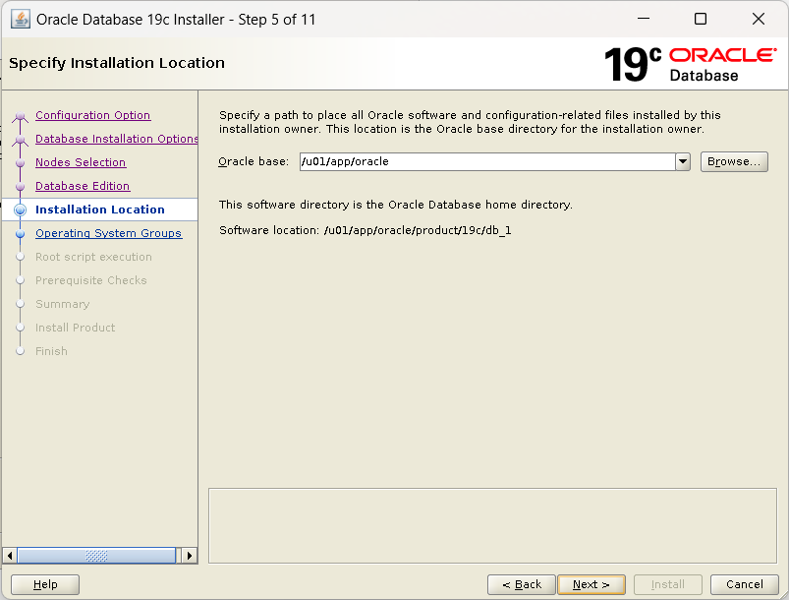Click the Java installer icon in title bar
Viewport: 789px width, 600px height.
(x=20, y=20)
